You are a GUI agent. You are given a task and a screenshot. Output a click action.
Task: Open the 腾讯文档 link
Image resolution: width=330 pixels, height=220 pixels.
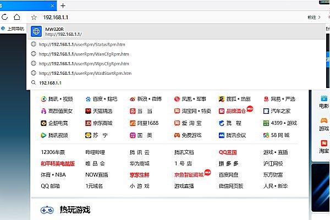tap(184, 152)
